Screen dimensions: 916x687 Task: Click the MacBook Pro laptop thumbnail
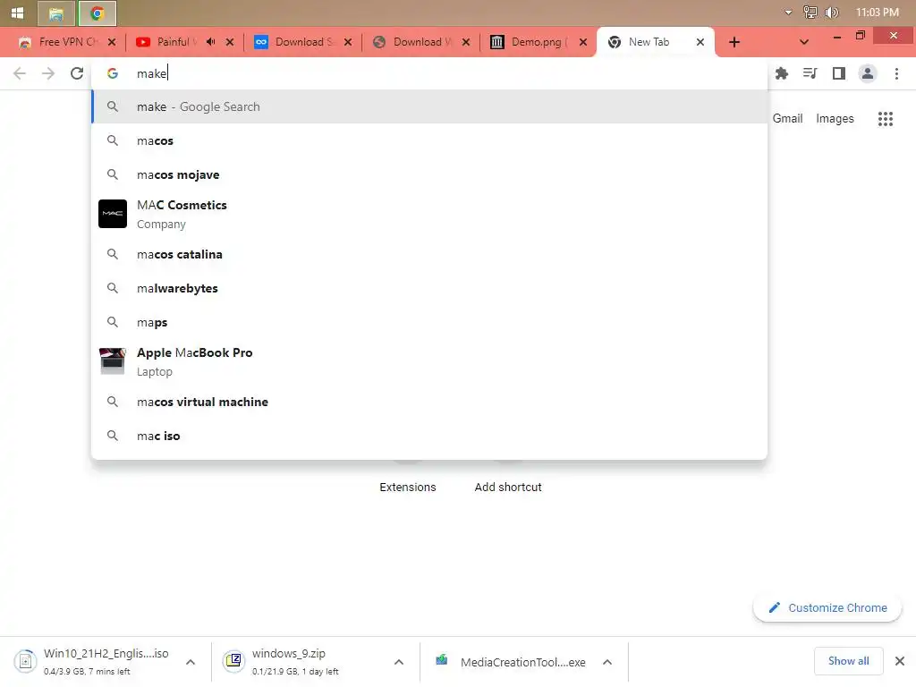point(113,361)
